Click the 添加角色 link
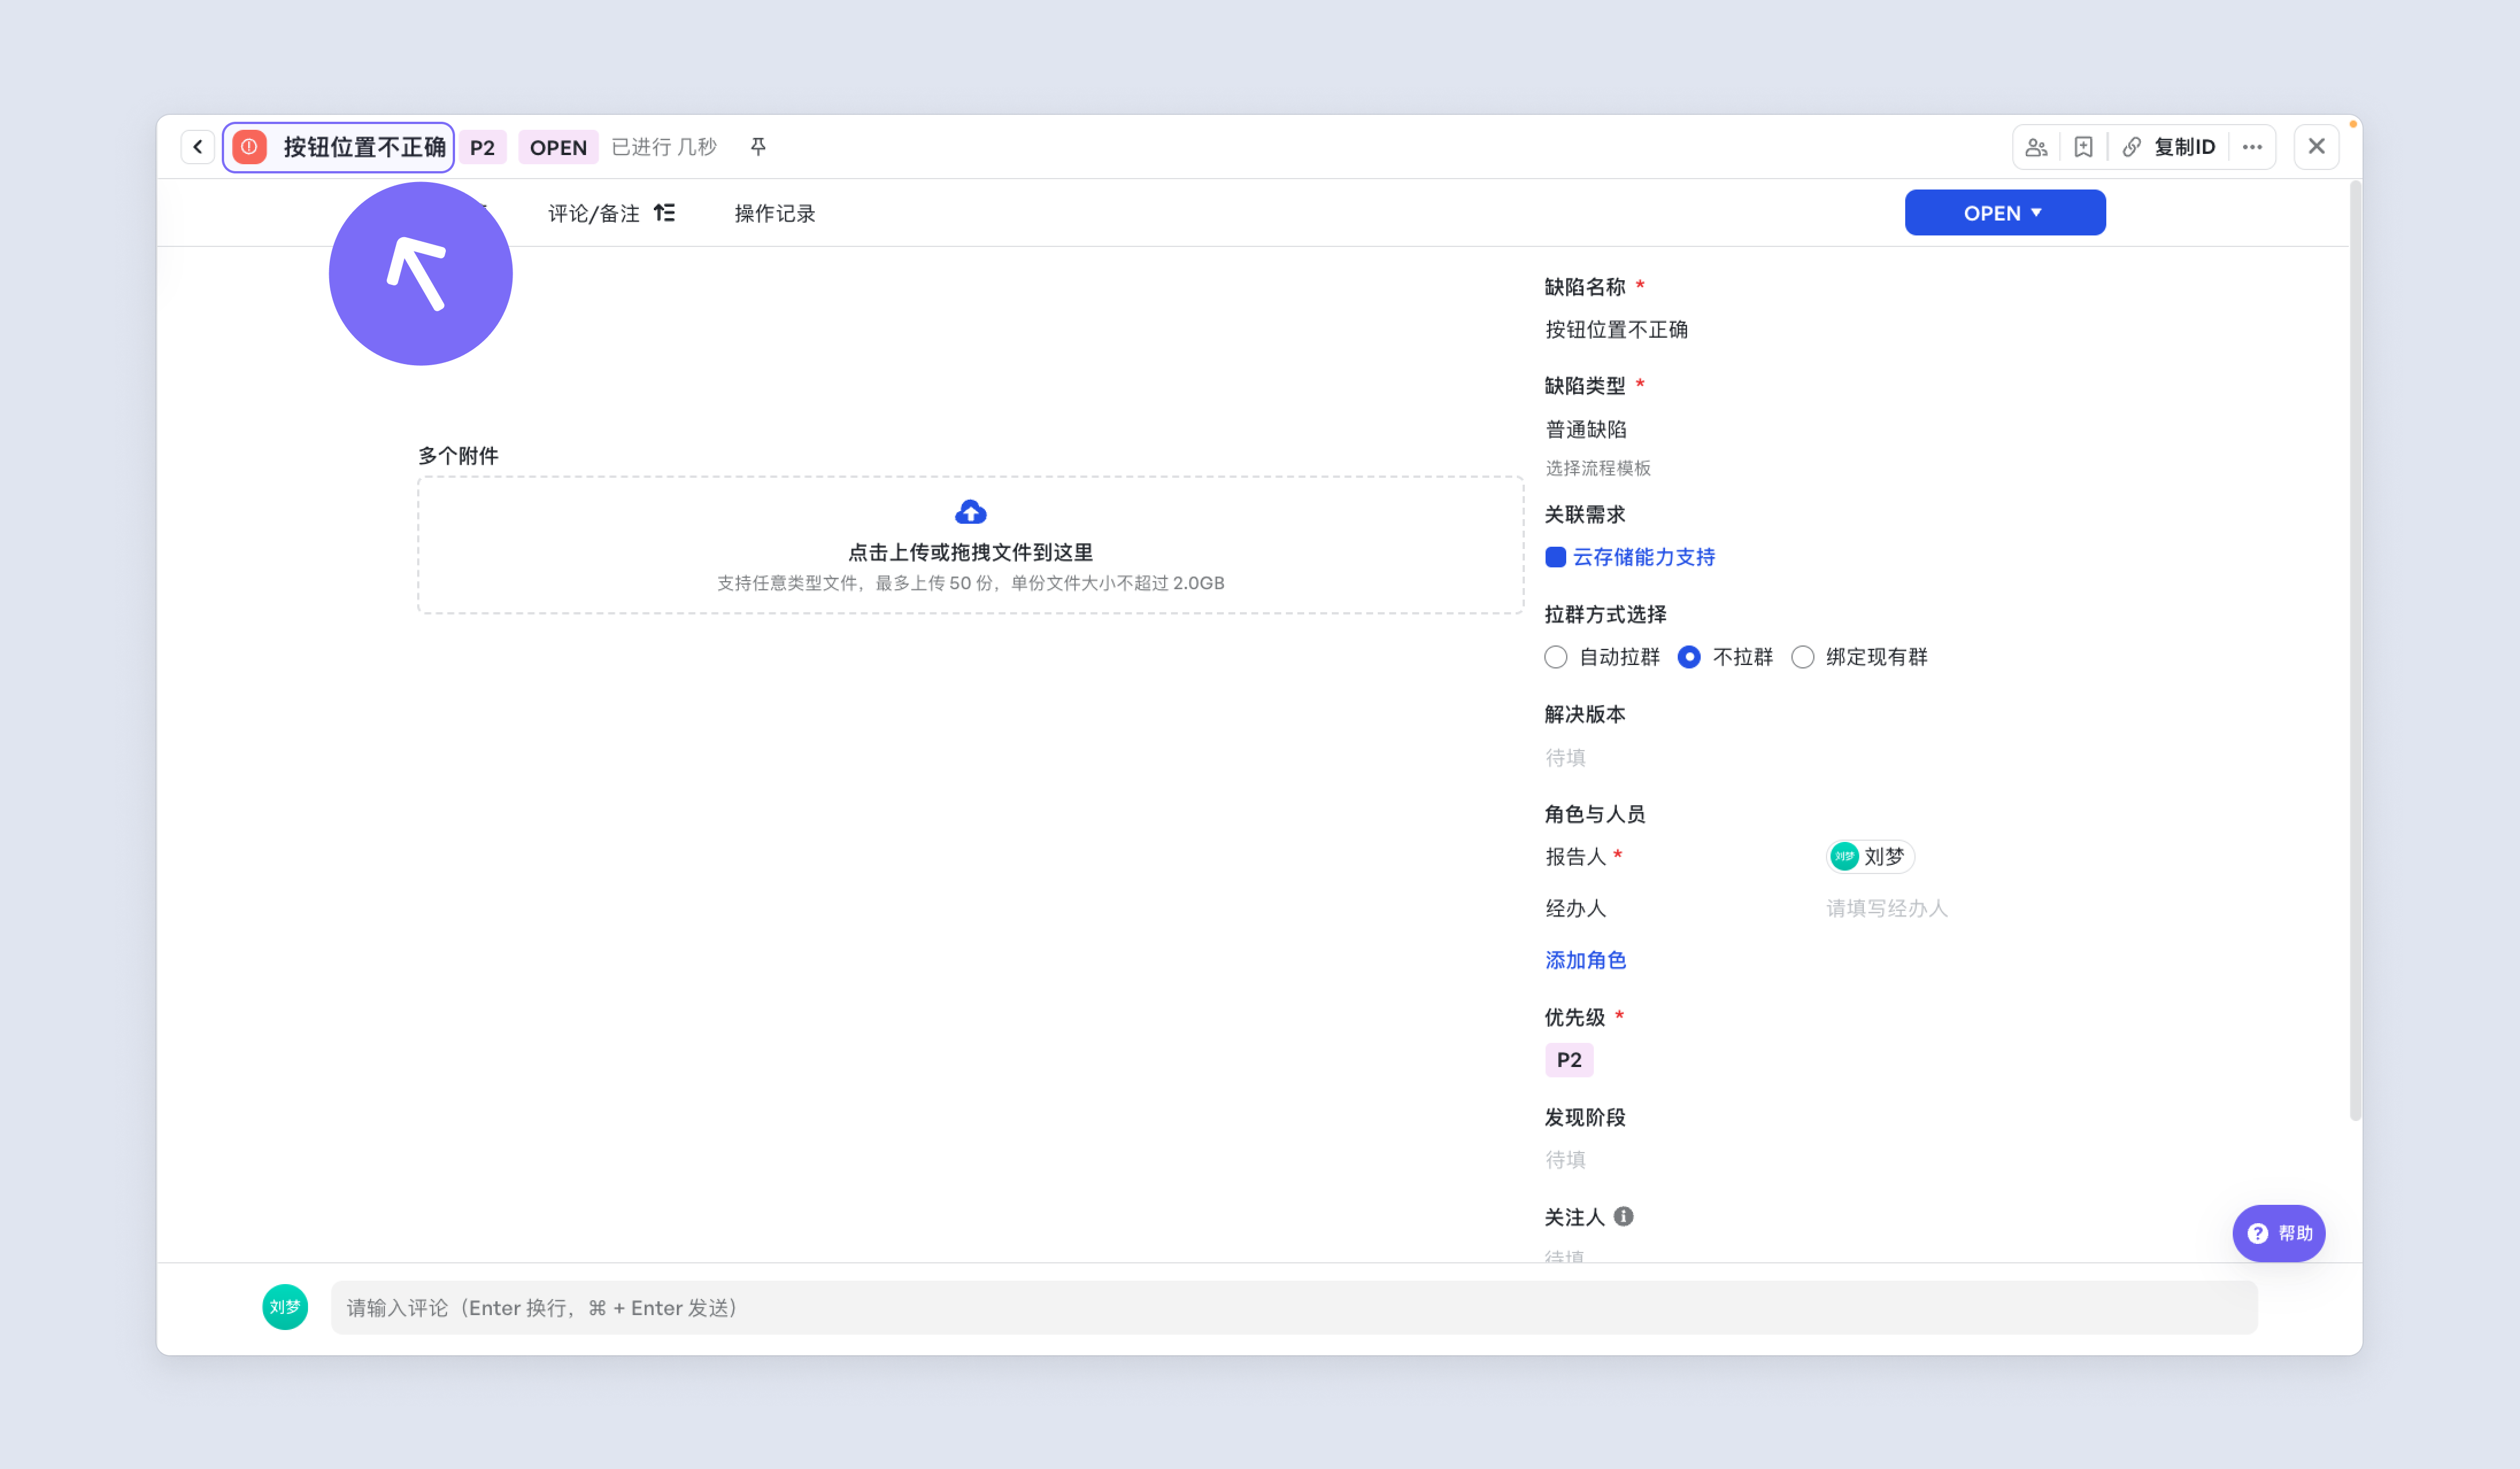Image resolution: width=2520 pixels, height=1469 pixels. click(x=1585, y=960)
